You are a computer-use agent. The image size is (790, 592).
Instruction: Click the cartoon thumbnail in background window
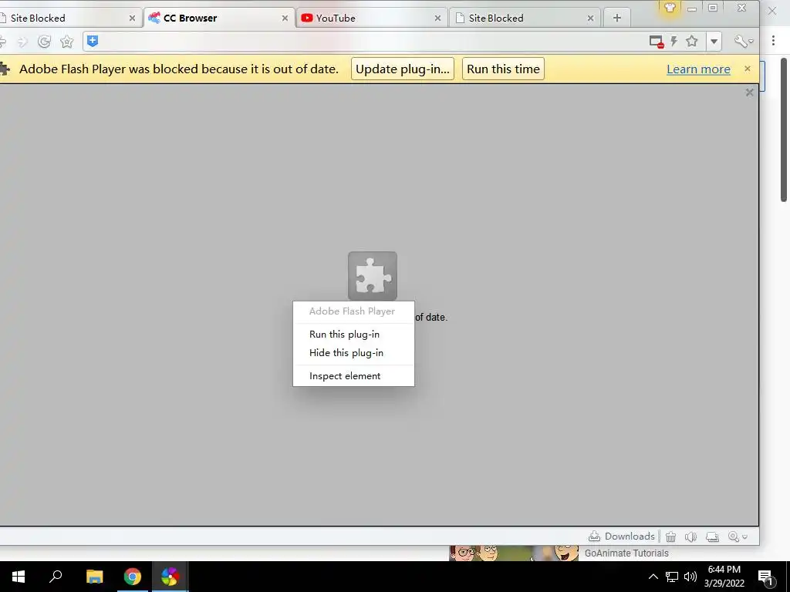[x=513, y=553]
